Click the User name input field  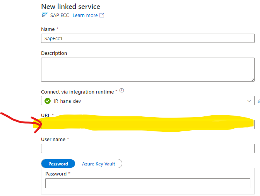click(x=147, y=148)
